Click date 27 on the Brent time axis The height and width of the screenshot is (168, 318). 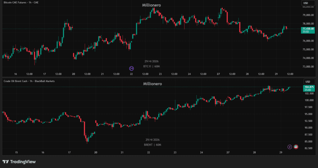228,152
